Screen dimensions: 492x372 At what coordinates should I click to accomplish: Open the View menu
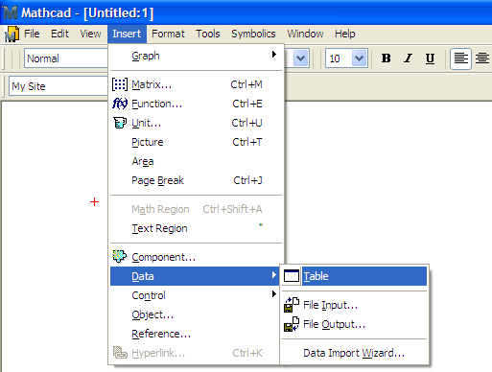[x=90, y=34]
